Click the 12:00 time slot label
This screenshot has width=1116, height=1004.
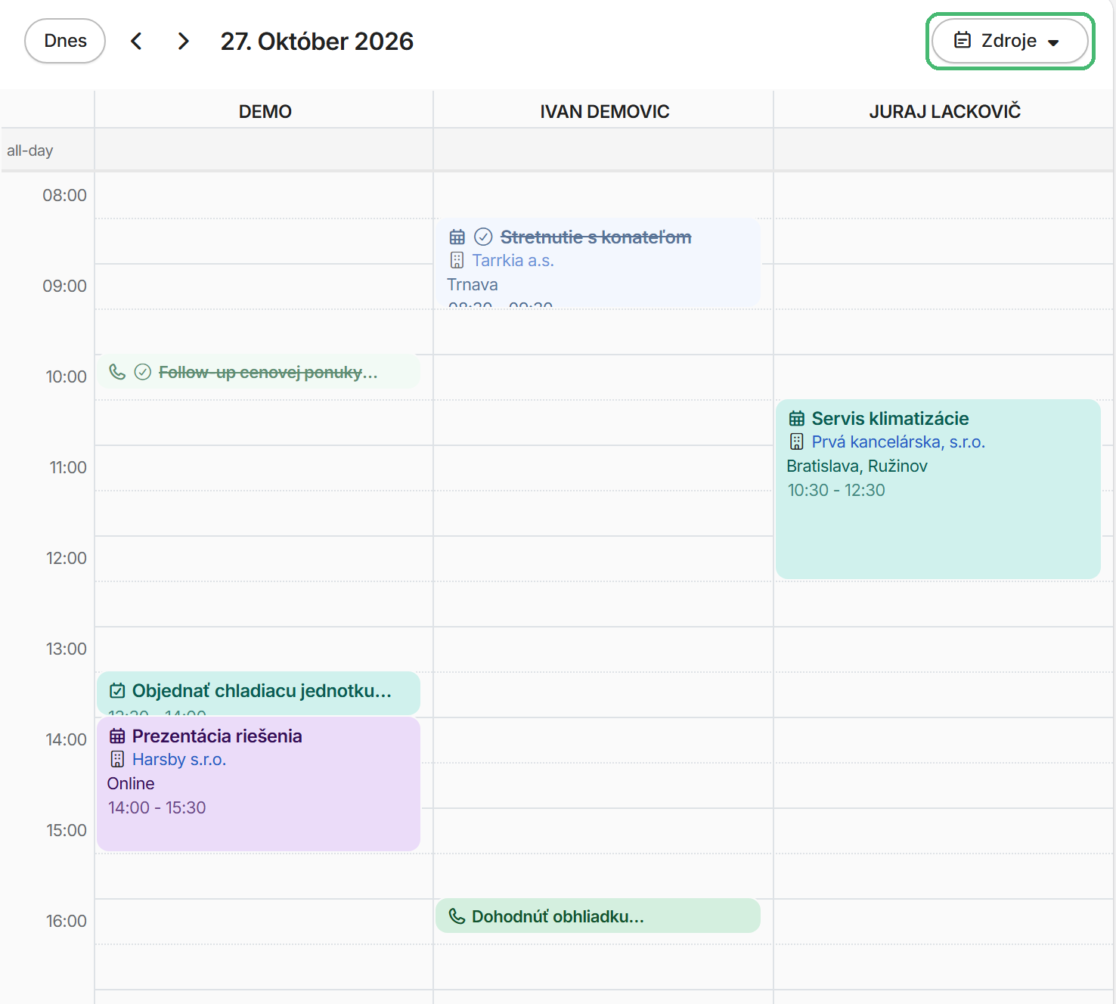pos(66,558)
